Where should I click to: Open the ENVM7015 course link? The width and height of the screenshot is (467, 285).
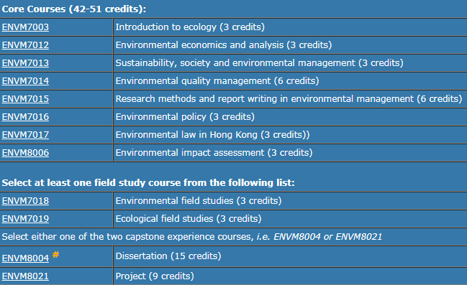pos(25,99)
